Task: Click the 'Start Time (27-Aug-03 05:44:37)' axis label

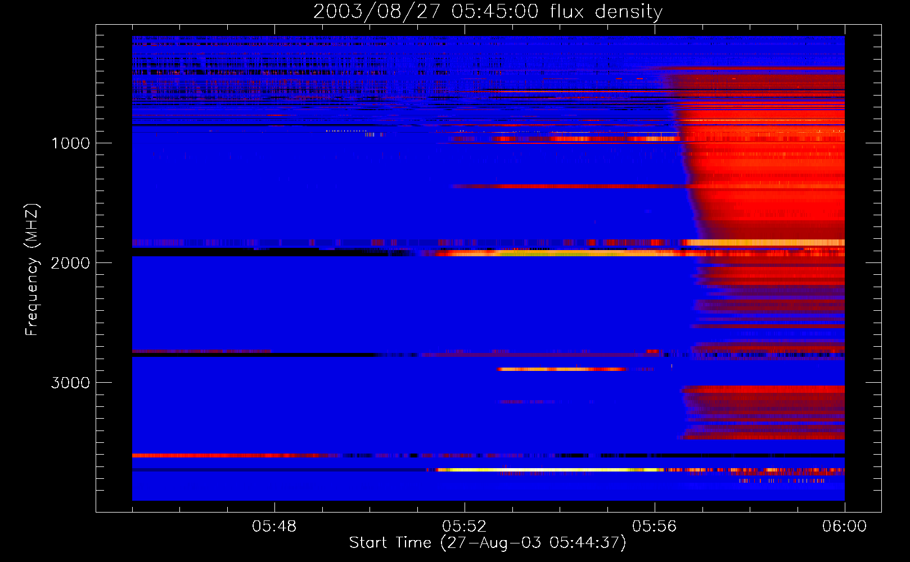Action: click(x=488, y=543)
